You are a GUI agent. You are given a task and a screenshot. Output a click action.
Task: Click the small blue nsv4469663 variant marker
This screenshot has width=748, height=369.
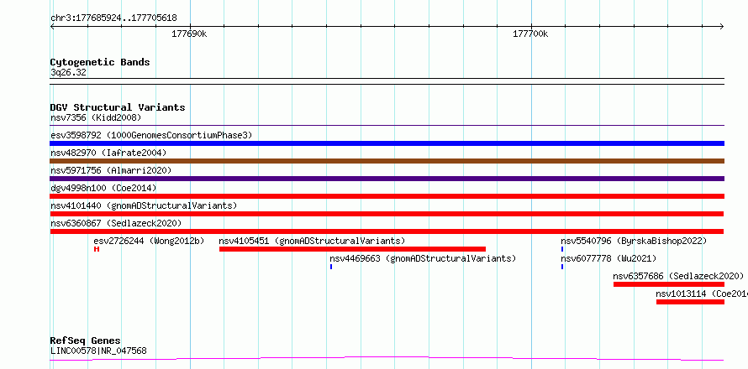coord(331,267)
